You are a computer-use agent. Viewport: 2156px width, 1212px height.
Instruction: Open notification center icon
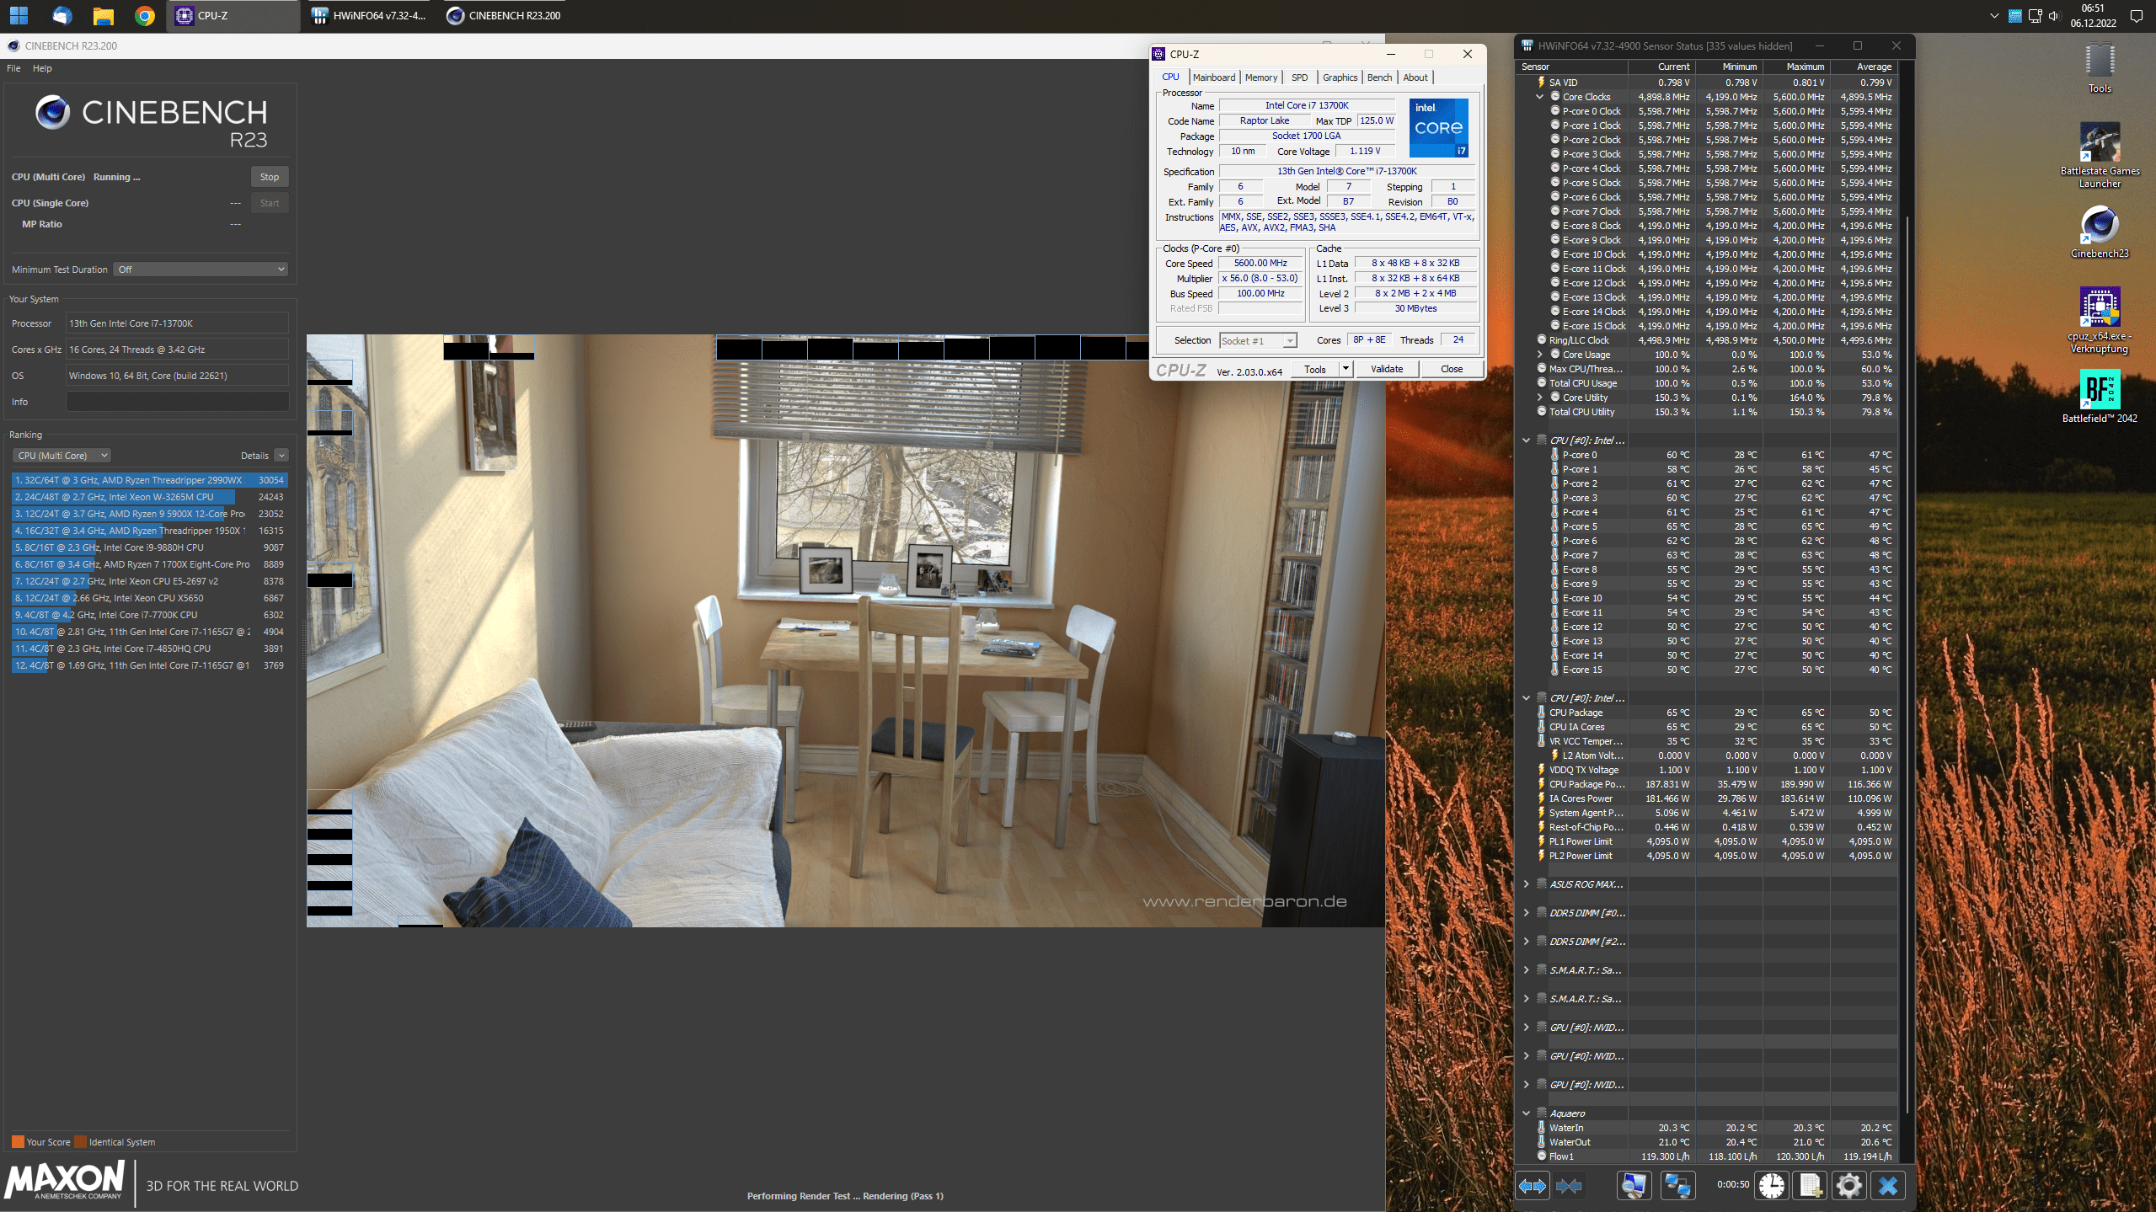[x=2136, y=15]
